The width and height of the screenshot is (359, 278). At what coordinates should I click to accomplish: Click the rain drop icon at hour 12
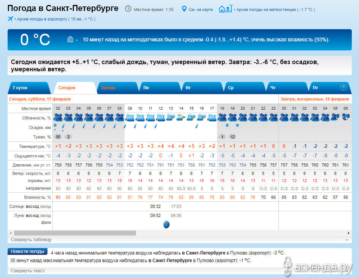coord(156,126)
